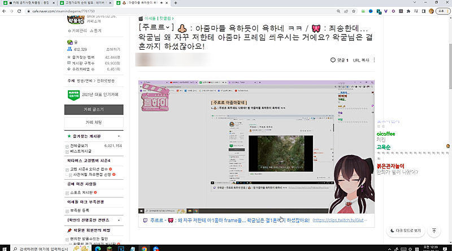The image size is (452, 251).
Task: Click the scroll-to-top arrow button
Action: point(434,231)
